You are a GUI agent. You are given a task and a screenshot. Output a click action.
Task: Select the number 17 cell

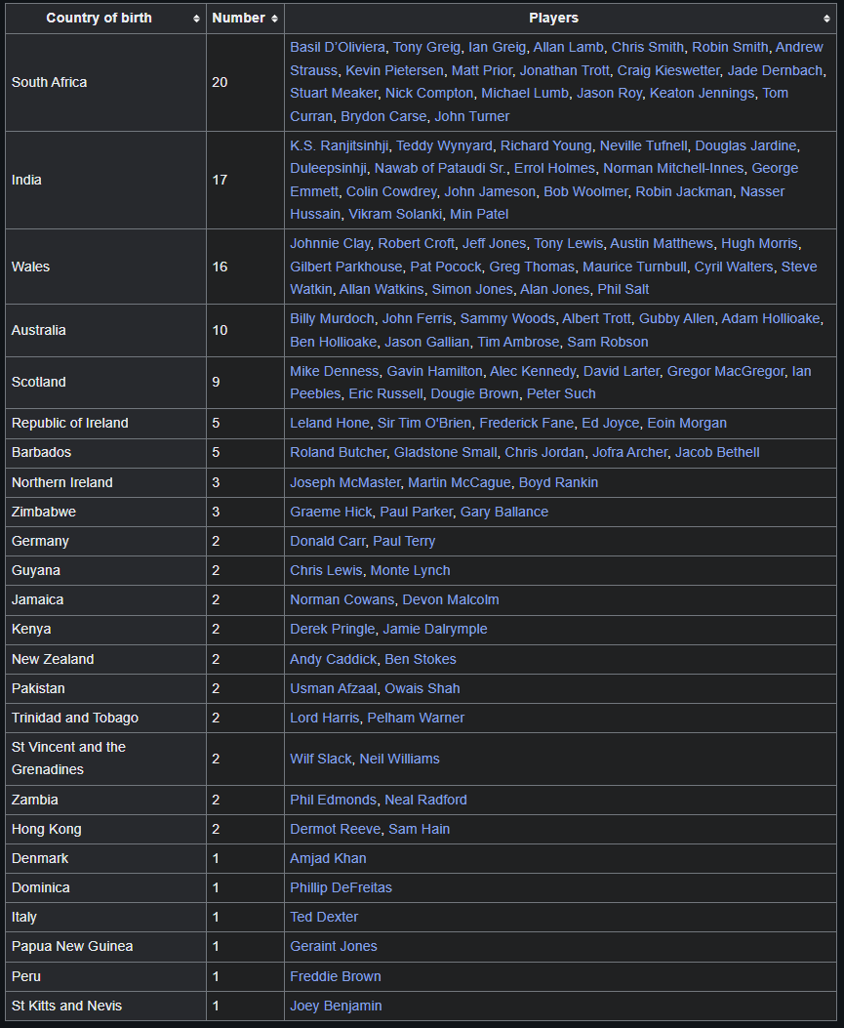[245, 180]
